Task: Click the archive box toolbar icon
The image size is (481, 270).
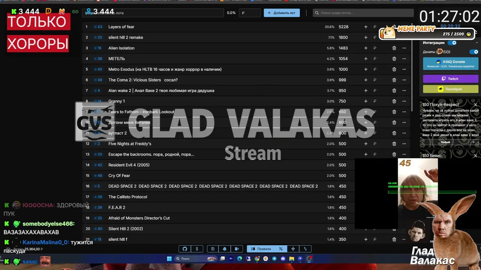Action: click(x=213, y=249)
